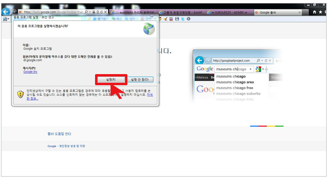331x179 pixels.
Task: Click the 실행(R) run button
Action: (110, 79)
